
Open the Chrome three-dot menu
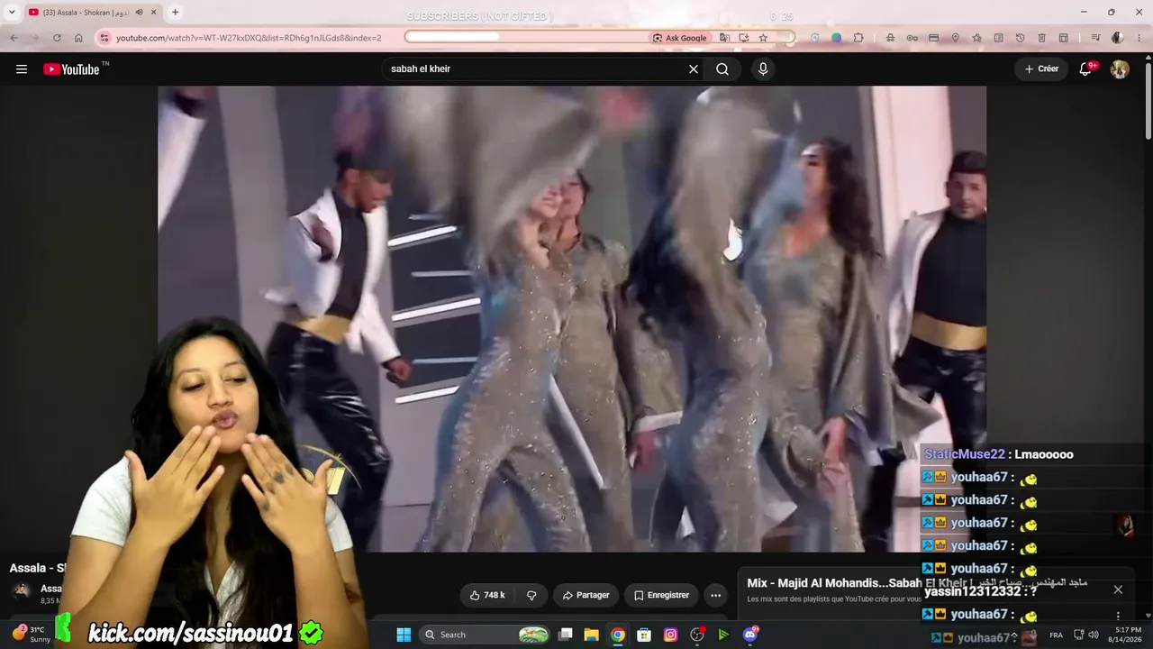click(1139, 38)
